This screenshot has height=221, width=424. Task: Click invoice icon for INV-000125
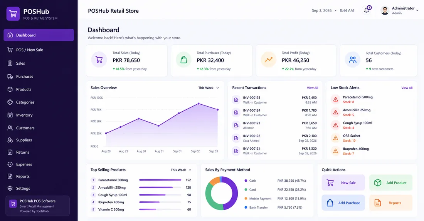[x=236, y=100]
